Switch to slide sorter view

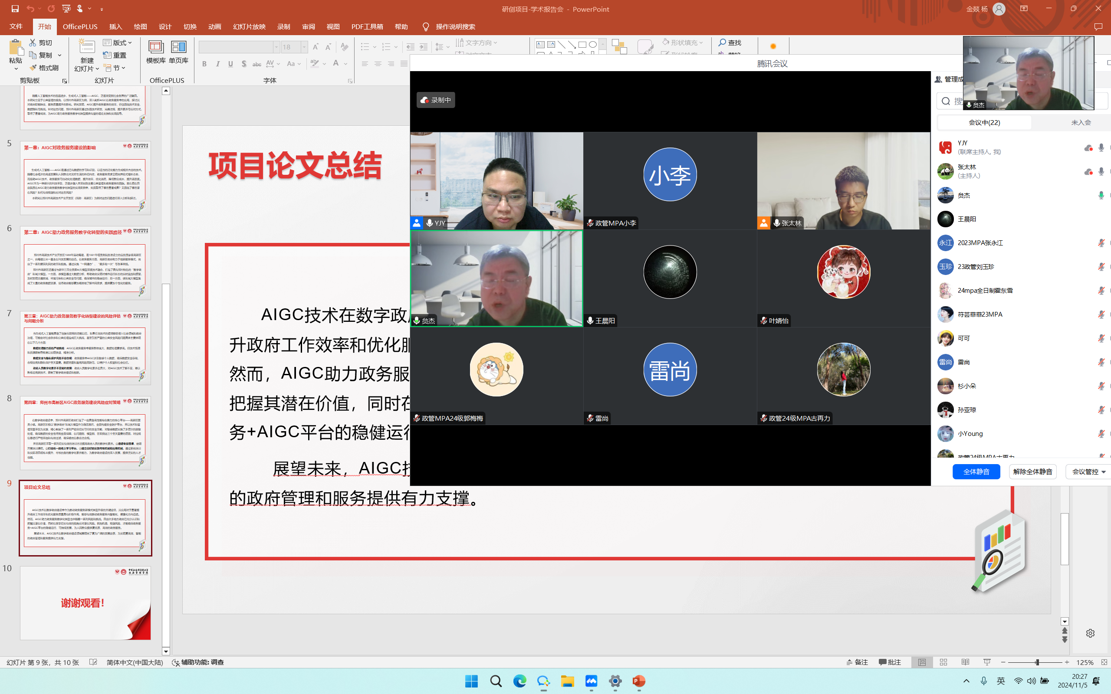(943, 662)
